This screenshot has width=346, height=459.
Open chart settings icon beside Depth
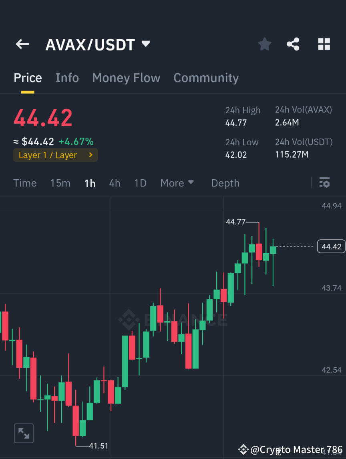[x=324, y=183]
